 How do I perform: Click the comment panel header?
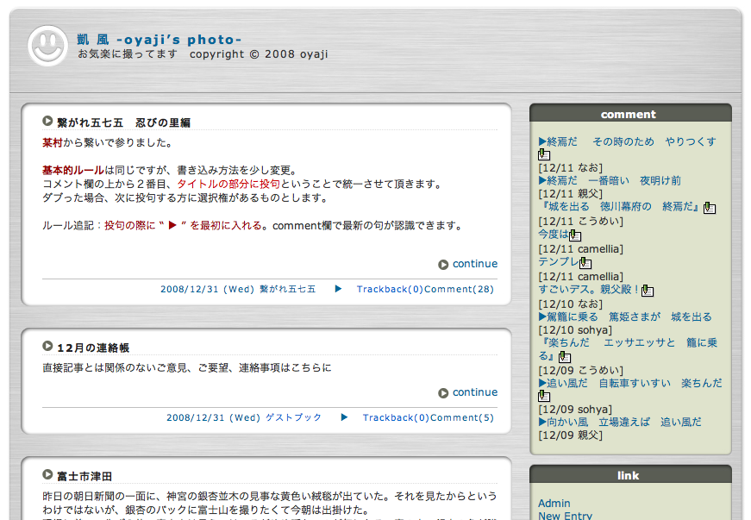click(630, 113)
